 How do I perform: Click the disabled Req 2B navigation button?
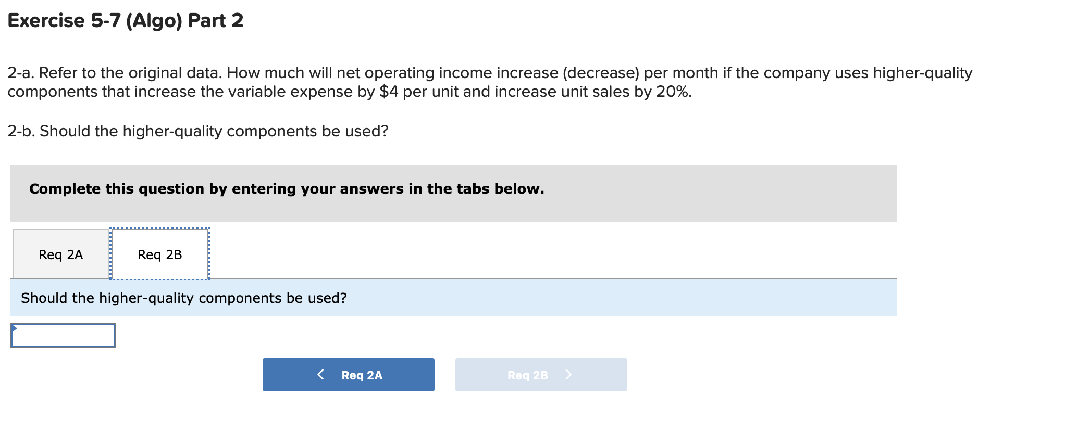[x=541, y=374]
